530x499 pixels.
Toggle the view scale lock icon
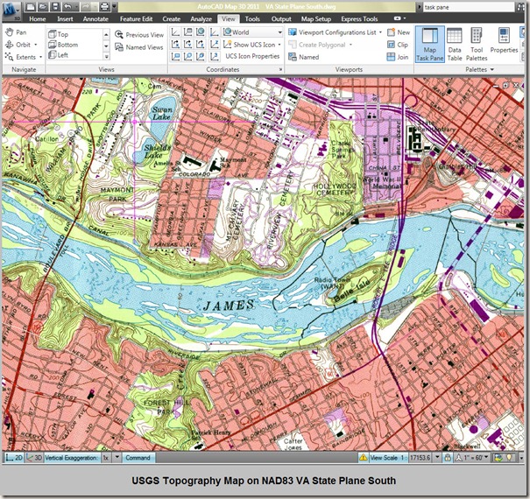(x=448, y=458)
